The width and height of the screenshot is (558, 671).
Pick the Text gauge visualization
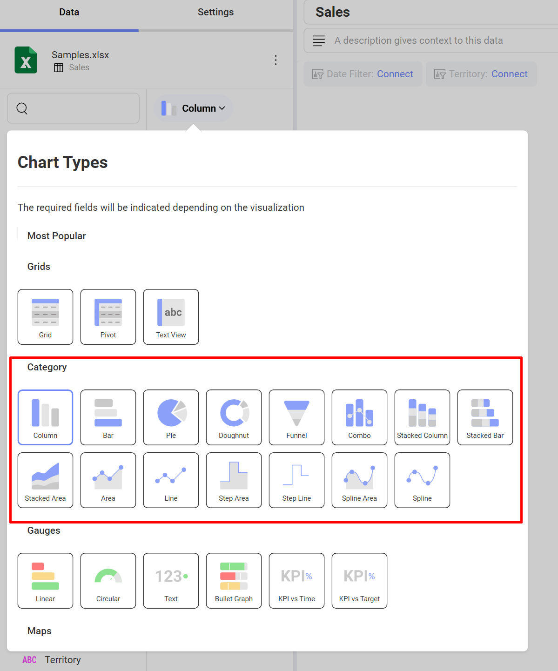[171, 581]
